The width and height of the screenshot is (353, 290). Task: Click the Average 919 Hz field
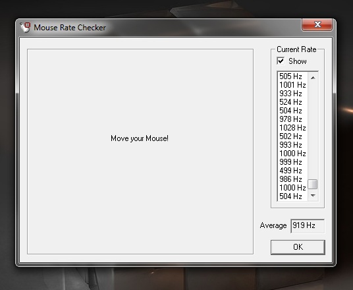point(308,225)
